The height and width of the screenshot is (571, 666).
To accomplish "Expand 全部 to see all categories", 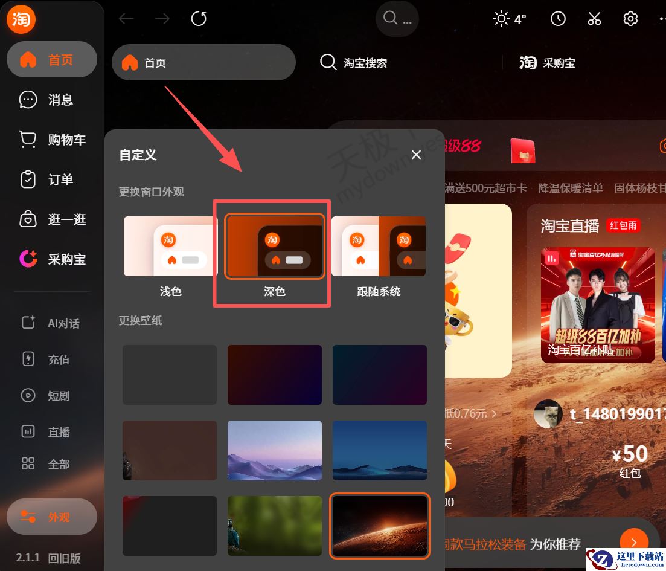I will pyautogui.click(x=51, y=463).
